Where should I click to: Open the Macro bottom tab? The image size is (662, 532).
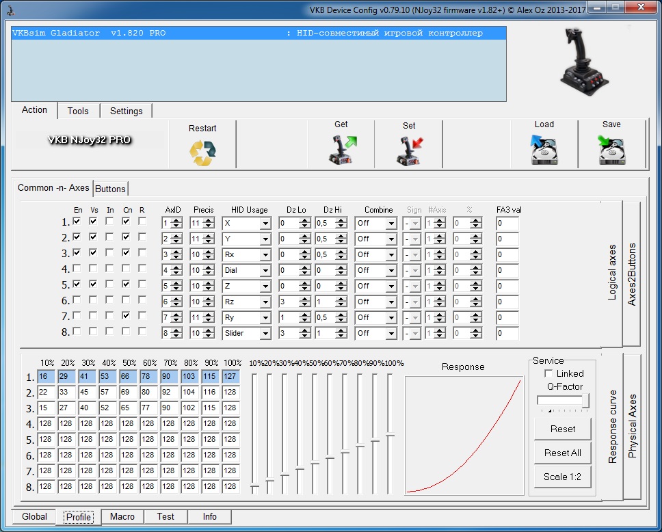pyautogui.click(x=122, y=517)
